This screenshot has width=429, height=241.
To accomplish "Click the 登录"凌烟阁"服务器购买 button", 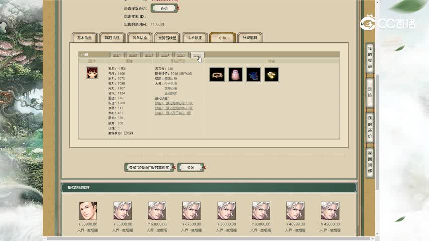I will coord(149,167).
